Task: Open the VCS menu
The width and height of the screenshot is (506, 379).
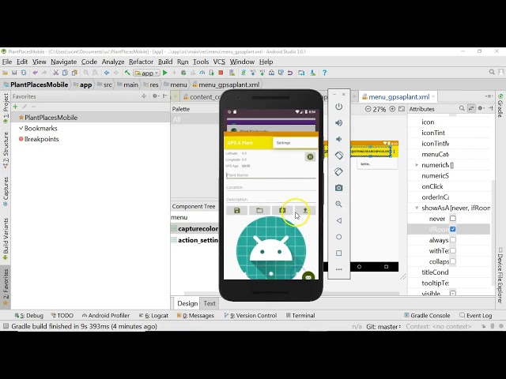Action: [x=219, y=62]
